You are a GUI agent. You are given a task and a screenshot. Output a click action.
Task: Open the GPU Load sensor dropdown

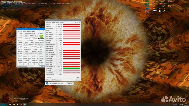click(x=56, y=42)
